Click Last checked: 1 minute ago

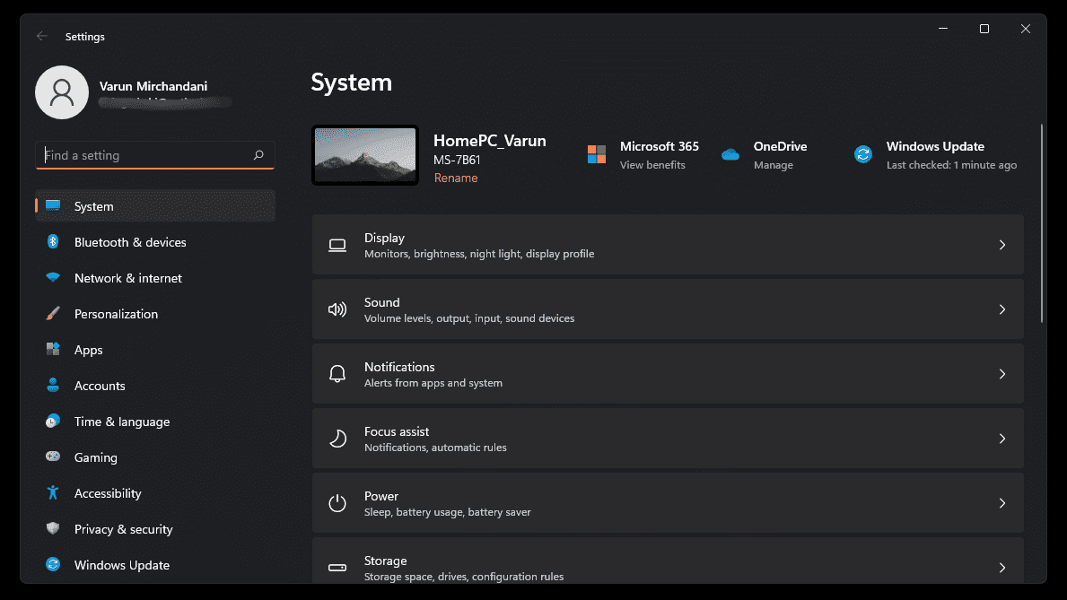click(x=951, y=165)
